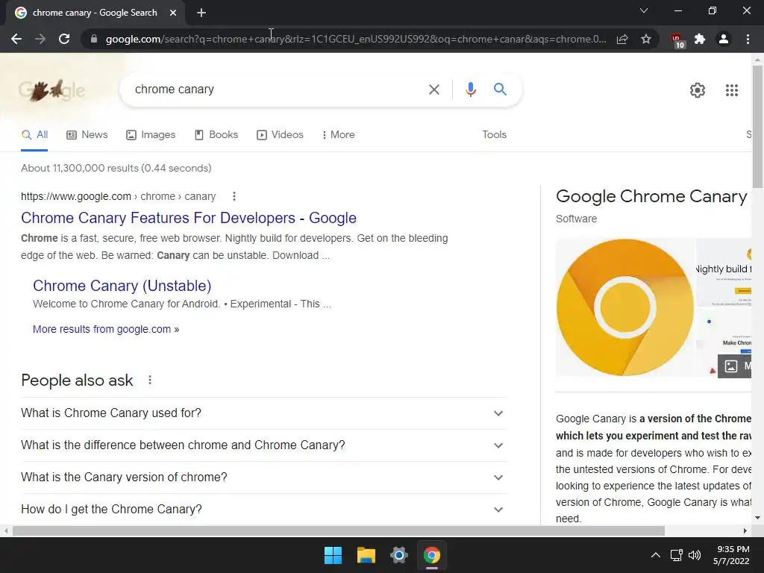Image resolution: width=764 pixels, height=573 pixels.
Task: Close the chrome canary search tab
Action: coord(173,13)
